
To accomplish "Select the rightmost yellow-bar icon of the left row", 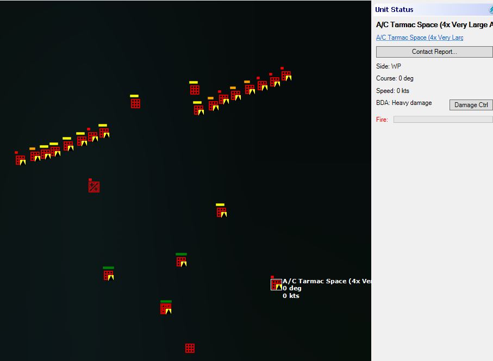I will pyautogui.click(x=104, y=133).
